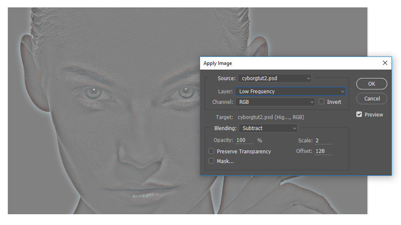Click into the Opacity value field
This screenshot has width=401, height=225.
[x=244, y=140]
